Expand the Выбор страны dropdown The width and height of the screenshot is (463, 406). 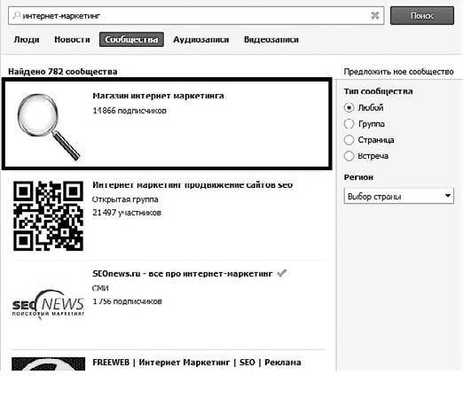tap(398, 196)
